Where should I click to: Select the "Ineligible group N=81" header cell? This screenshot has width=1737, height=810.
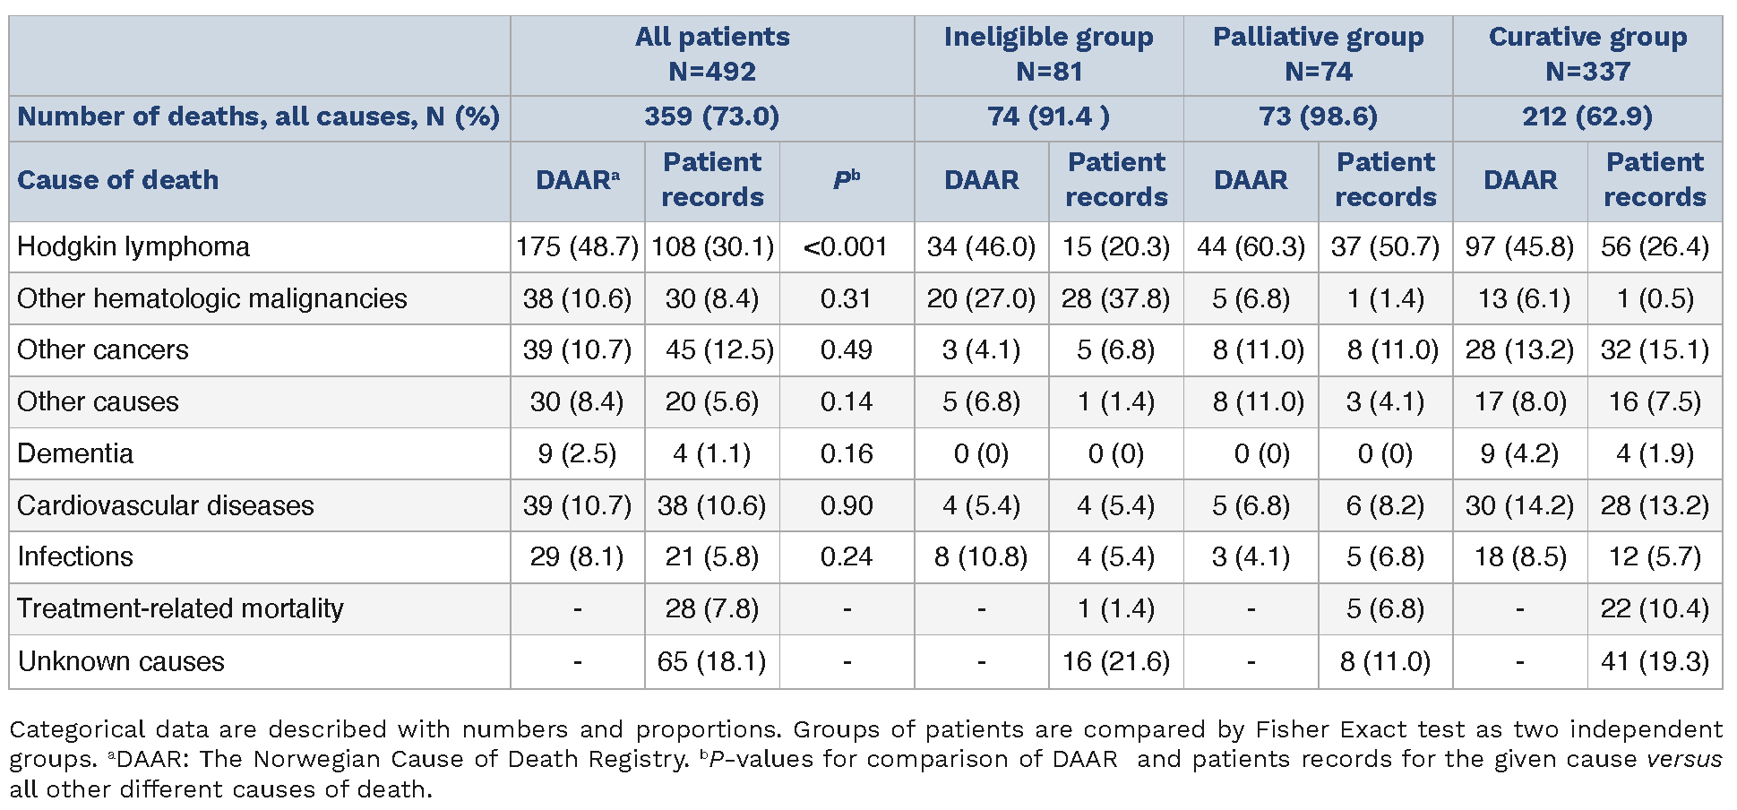click(1049, 54)
